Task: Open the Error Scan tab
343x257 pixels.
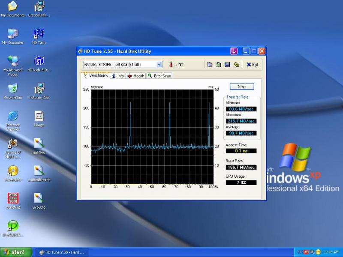Action: click(159, 76)
